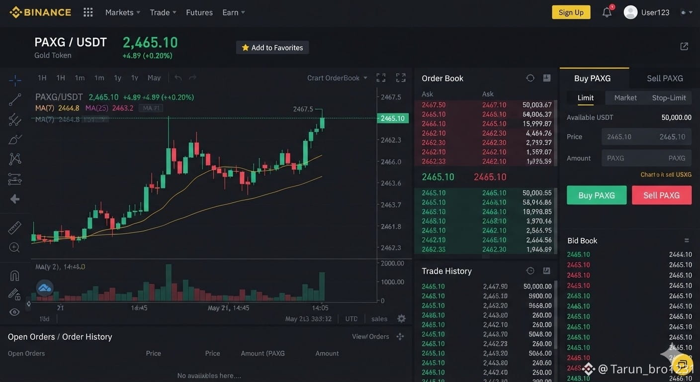Open the forecasting and measurement tools icon
This screenshot has width=700, height=382.
pyautogui.click(x=15, y=179)
